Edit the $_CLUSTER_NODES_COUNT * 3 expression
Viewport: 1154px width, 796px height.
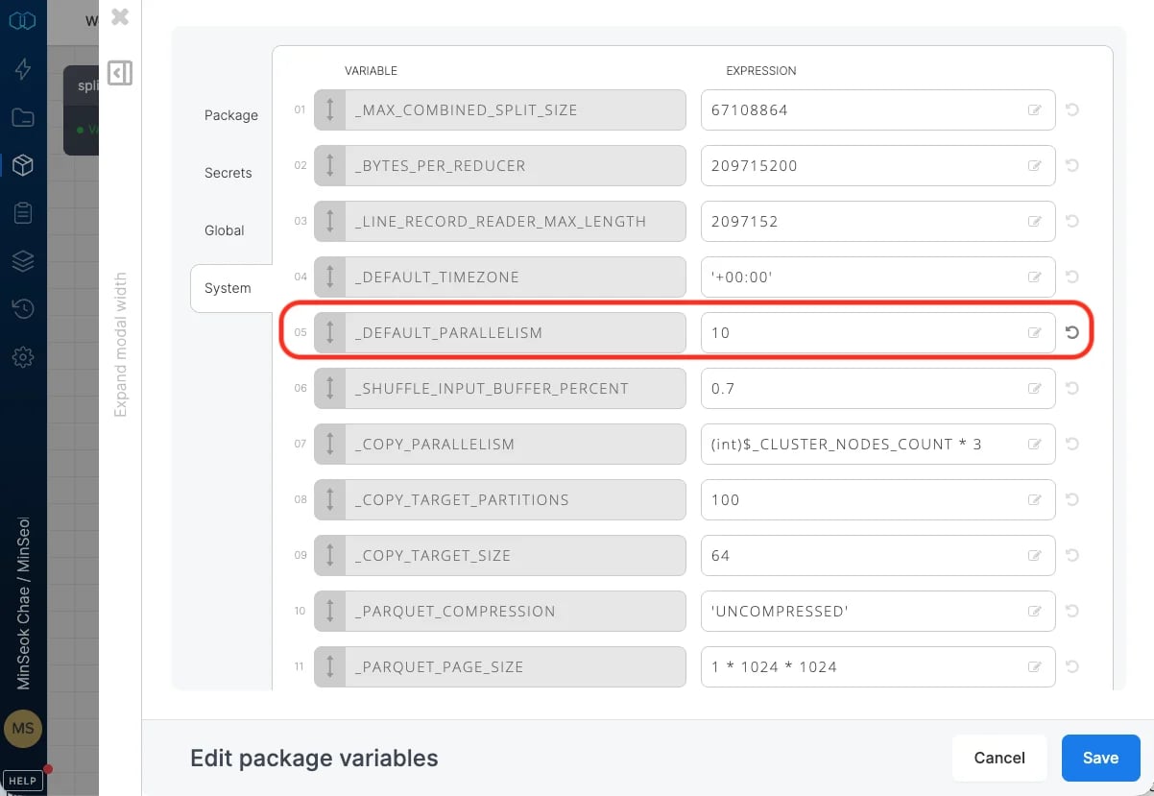click(x=878, y=444)
